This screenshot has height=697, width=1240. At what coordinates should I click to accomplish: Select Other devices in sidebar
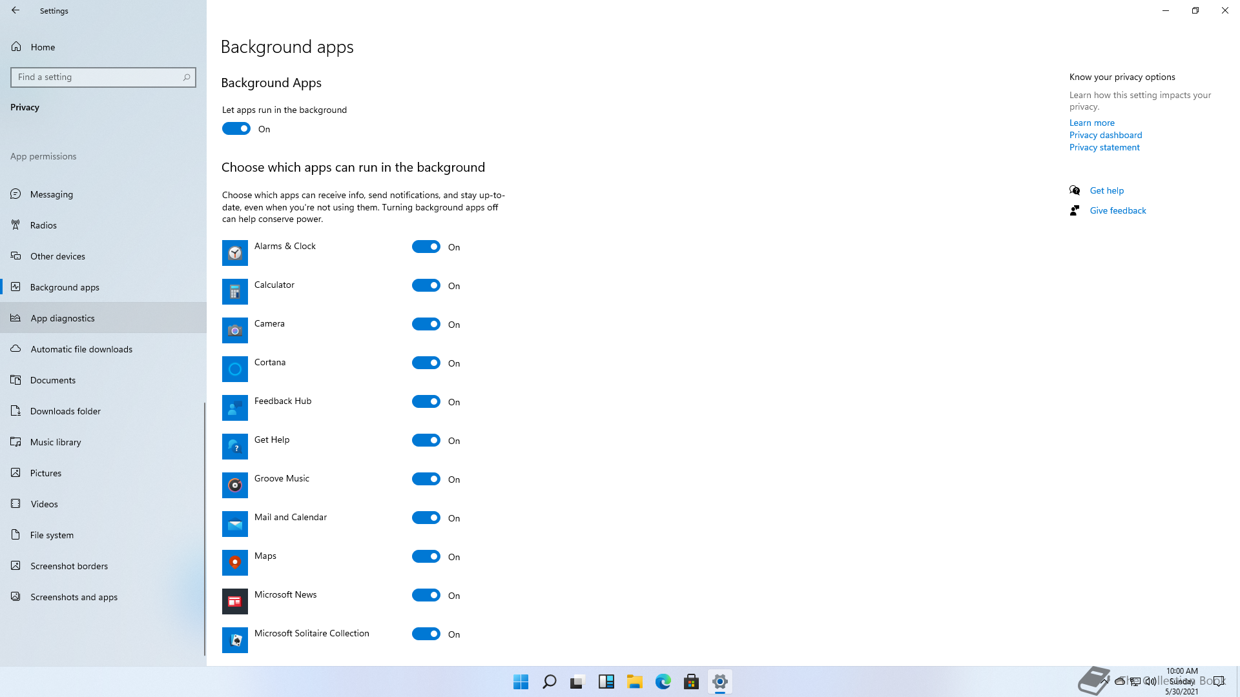tap(103, 256)
